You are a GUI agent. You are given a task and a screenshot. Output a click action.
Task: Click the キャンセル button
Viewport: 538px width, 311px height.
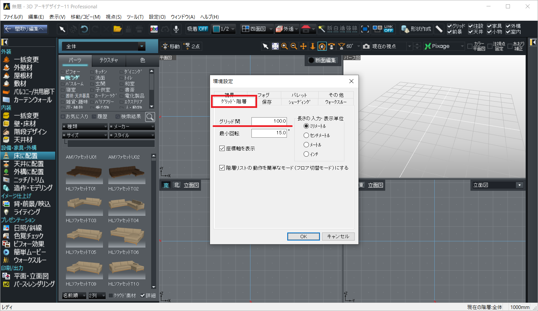click(x=338, y=237)
